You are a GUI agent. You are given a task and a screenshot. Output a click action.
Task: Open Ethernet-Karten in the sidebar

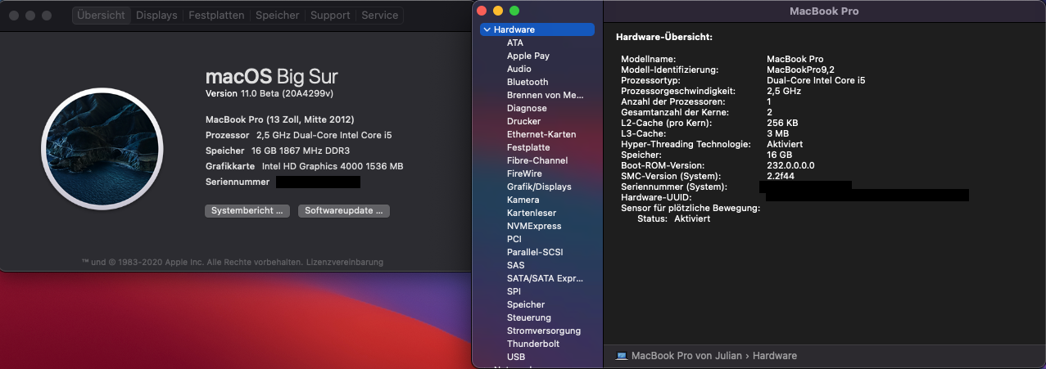[541, 134]
